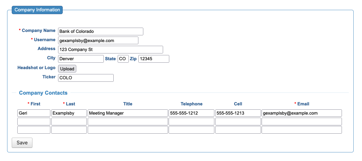Click the Title column header
Viewport: 362px width, 161px height.
pos(128,104)
